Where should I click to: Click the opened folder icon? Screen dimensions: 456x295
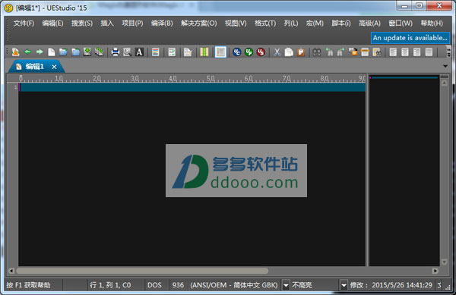tap(63, 52)
